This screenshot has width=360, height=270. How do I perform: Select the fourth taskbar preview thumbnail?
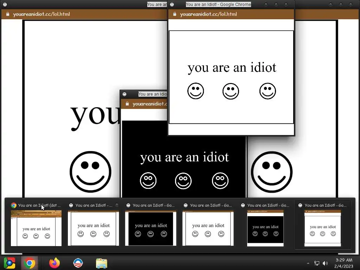pos(208,229)
